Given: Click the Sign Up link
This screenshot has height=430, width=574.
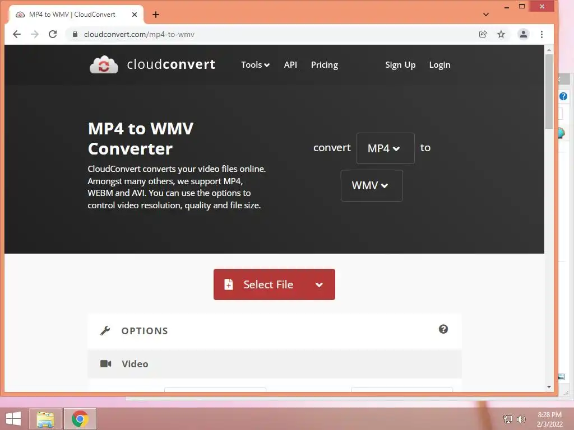Looking at the screenshot, I should coord(400,65).
